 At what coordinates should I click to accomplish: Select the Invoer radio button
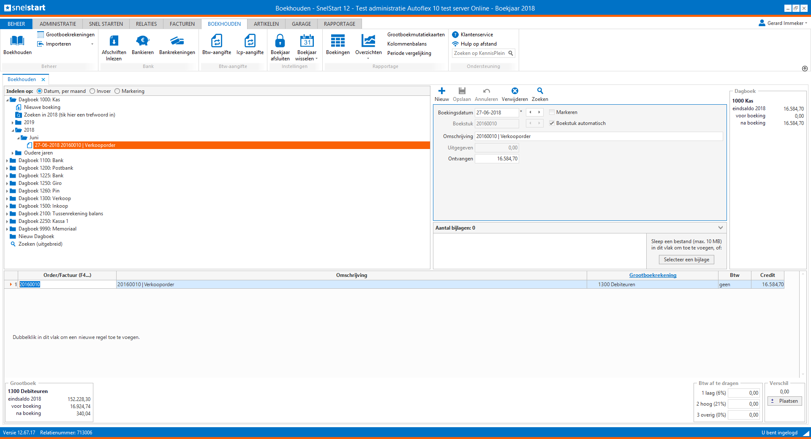coord(93,91)
